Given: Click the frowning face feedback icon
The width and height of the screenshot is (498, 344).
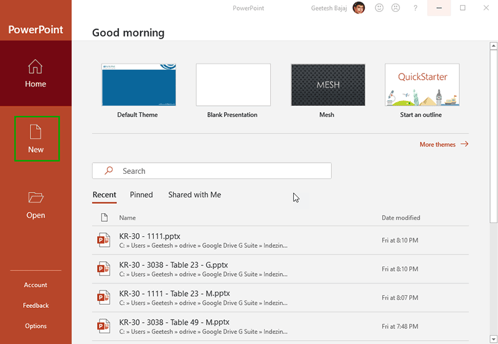Looking at the screenshot, I should (x=395, y=8).
